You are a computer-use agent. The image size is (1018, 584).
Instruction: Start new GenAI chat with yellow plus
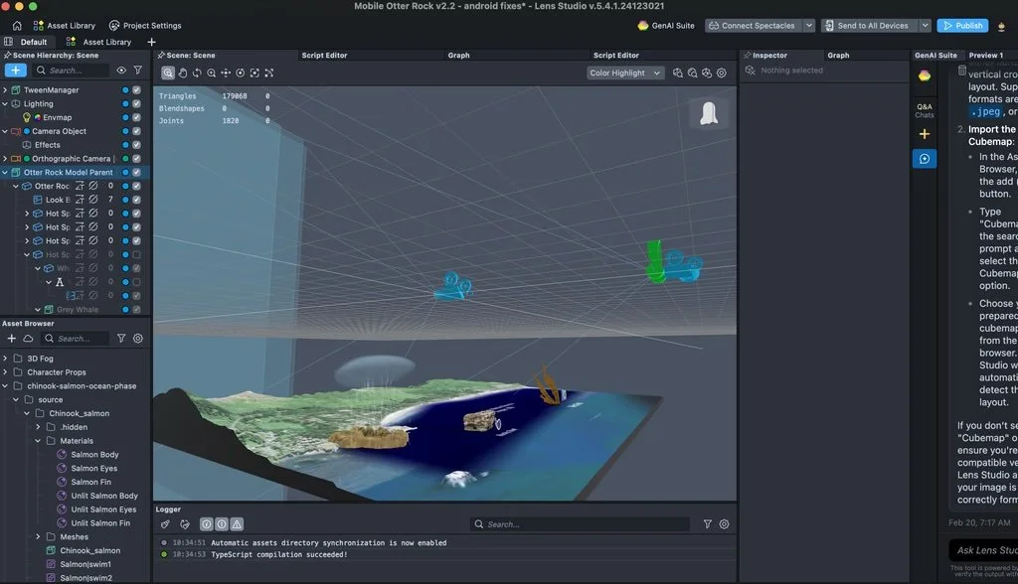[x=925, y=134]
